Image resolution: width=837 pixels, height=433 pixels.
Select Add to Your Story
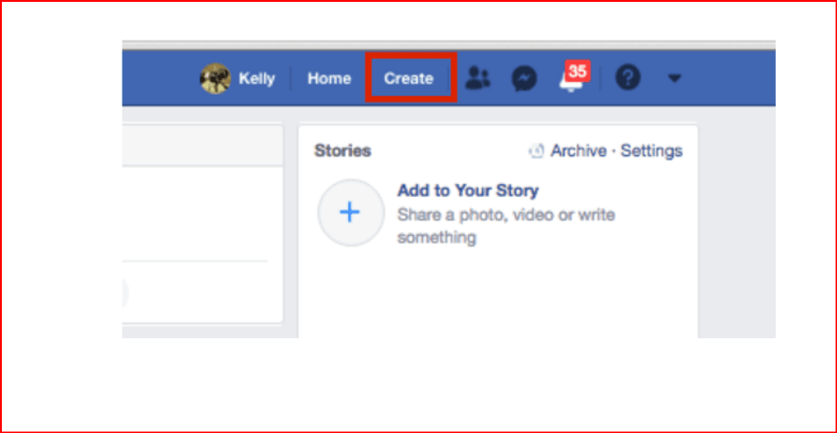tap(467, 191)
